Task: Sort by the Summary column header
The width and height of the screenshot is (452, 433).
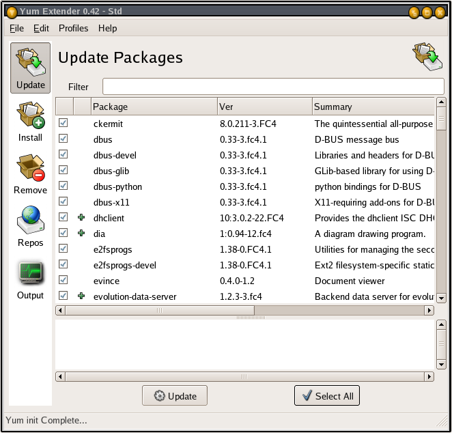Action: [373, 107]
